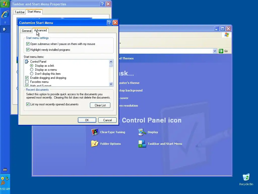The height and width of the screenshot is (194, 258).
Task: Open Recycle Bin on the desktop
Action: point(246,180)
